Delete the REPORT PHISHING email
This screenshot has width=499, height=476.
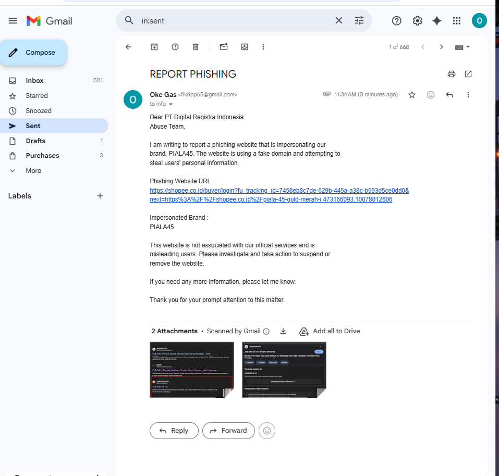coord(196,47)
